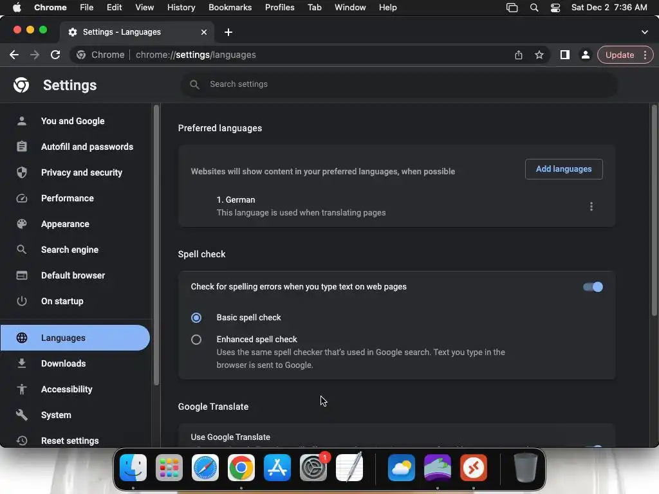
Task: Click the Chrome logo beside Settings
Action: [x=21, y=86]
